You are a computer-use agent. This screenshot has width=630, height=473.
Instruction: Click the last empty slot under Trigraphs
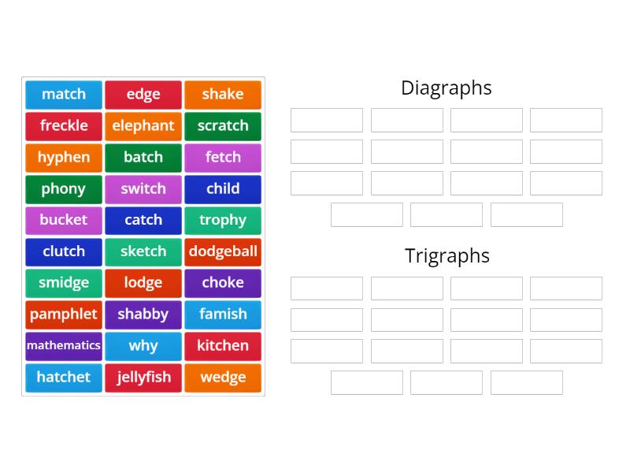tap(526, 383)
